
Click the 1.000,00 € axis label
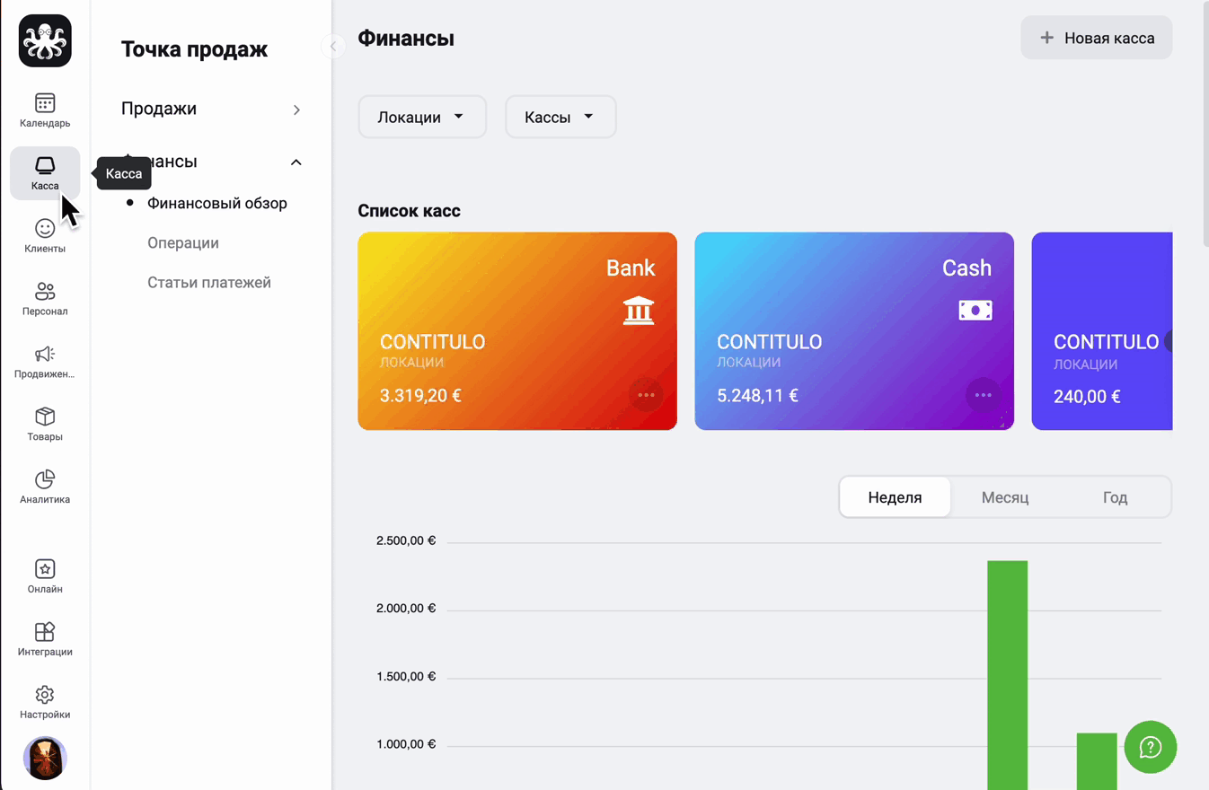click(x=406, y=744)
